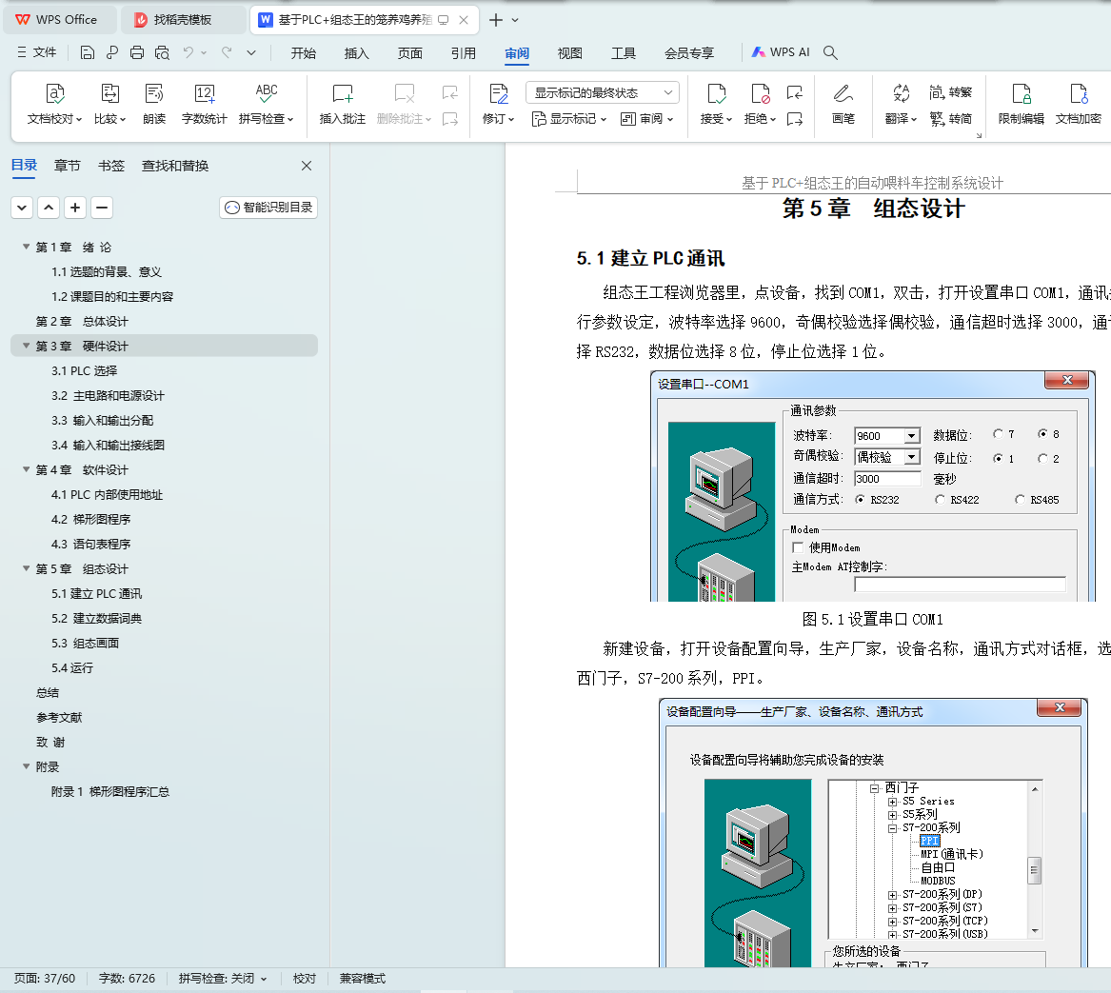Click the 字数: 6726 status indicator

pos(127,979)
